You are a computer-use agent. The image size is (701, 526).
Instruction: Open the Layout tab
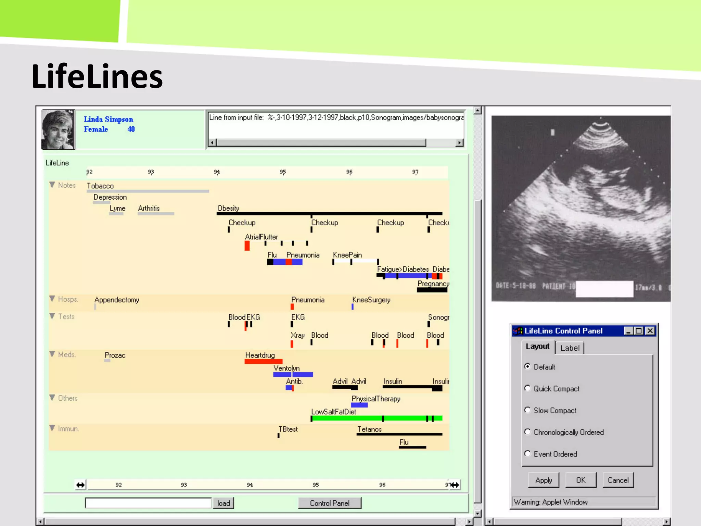click(537, 347)
